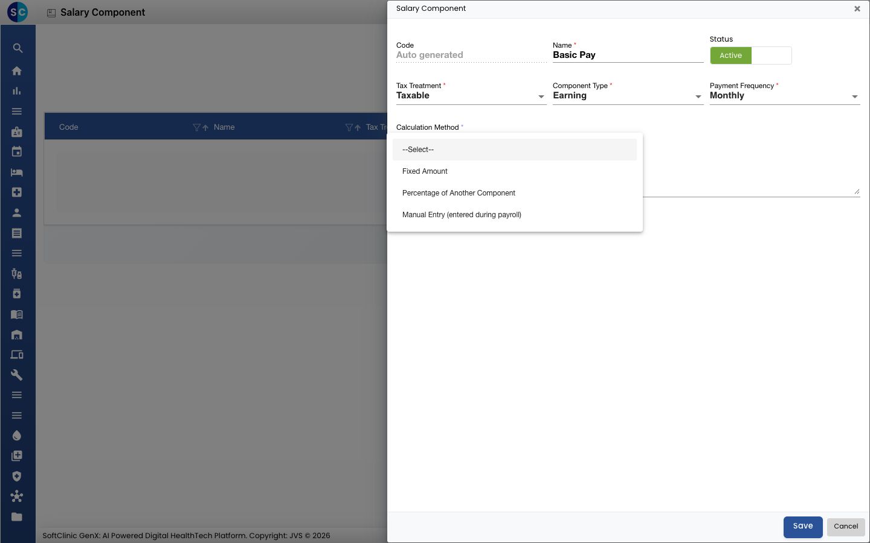Click the Salary Component page title
The width and height of the screenshot is (870, 543).
[x=103, y=13]
